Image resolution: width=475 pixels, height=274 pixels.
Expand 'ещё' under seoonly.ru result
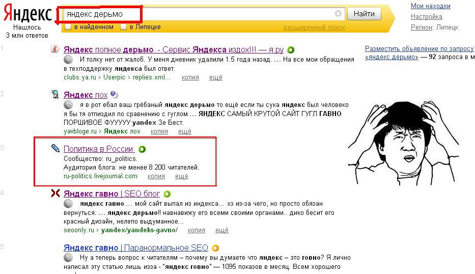[x=222, y=230]
